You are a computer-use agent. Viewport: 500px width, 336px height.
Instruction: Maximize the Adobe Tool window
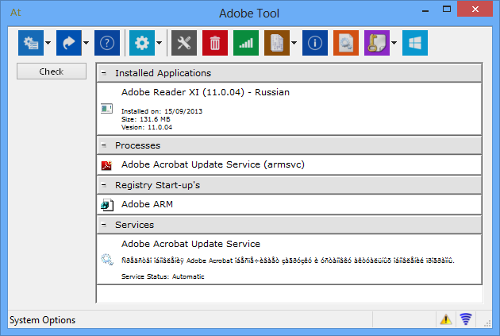click(447, 10)
